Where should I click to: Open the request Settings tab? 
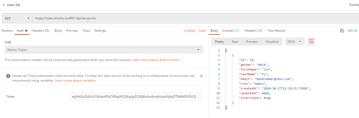point(100,31)
